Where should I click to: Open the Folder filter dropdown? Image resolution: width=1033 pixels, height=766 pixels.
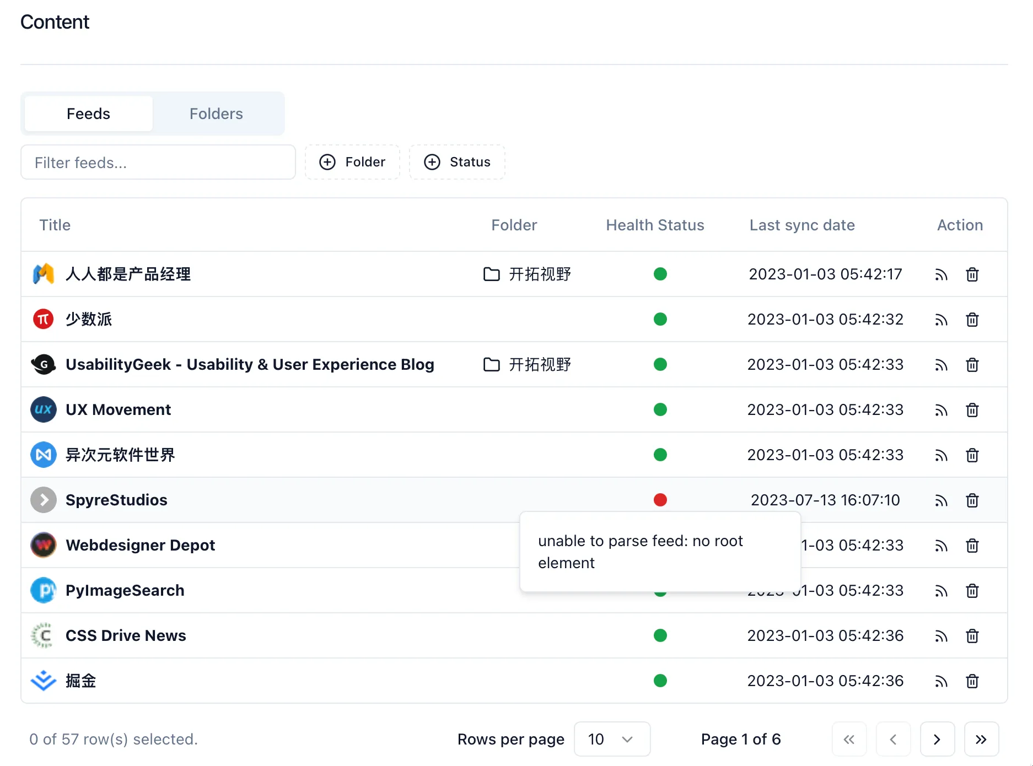[x=352, y=162]
